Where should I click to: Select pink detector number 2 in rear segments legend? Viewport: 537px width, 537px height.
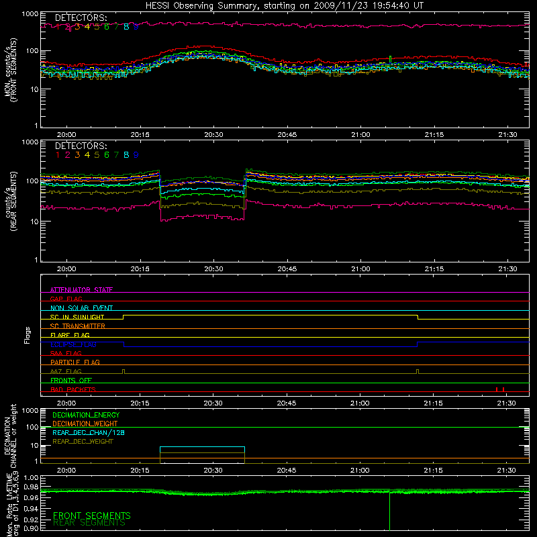[x=68, y=155]
